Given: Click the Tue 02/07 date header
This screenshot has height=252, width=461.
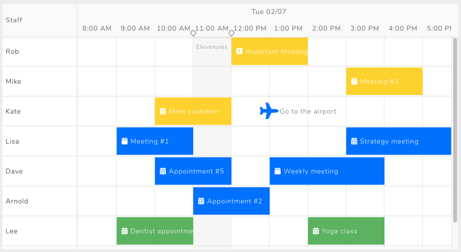Looking at the screenshot, I should 269,12.
